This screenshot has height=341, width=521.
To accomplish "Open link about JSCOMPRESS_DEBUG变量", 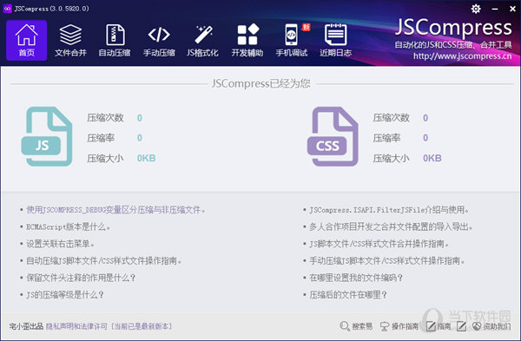I will pyautogui.click(x=115, y=210).
